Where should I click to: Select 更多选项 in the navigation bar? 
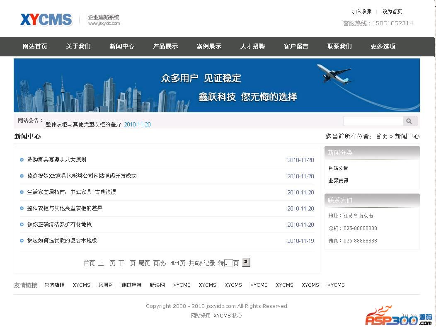click(x=383, y=46)
